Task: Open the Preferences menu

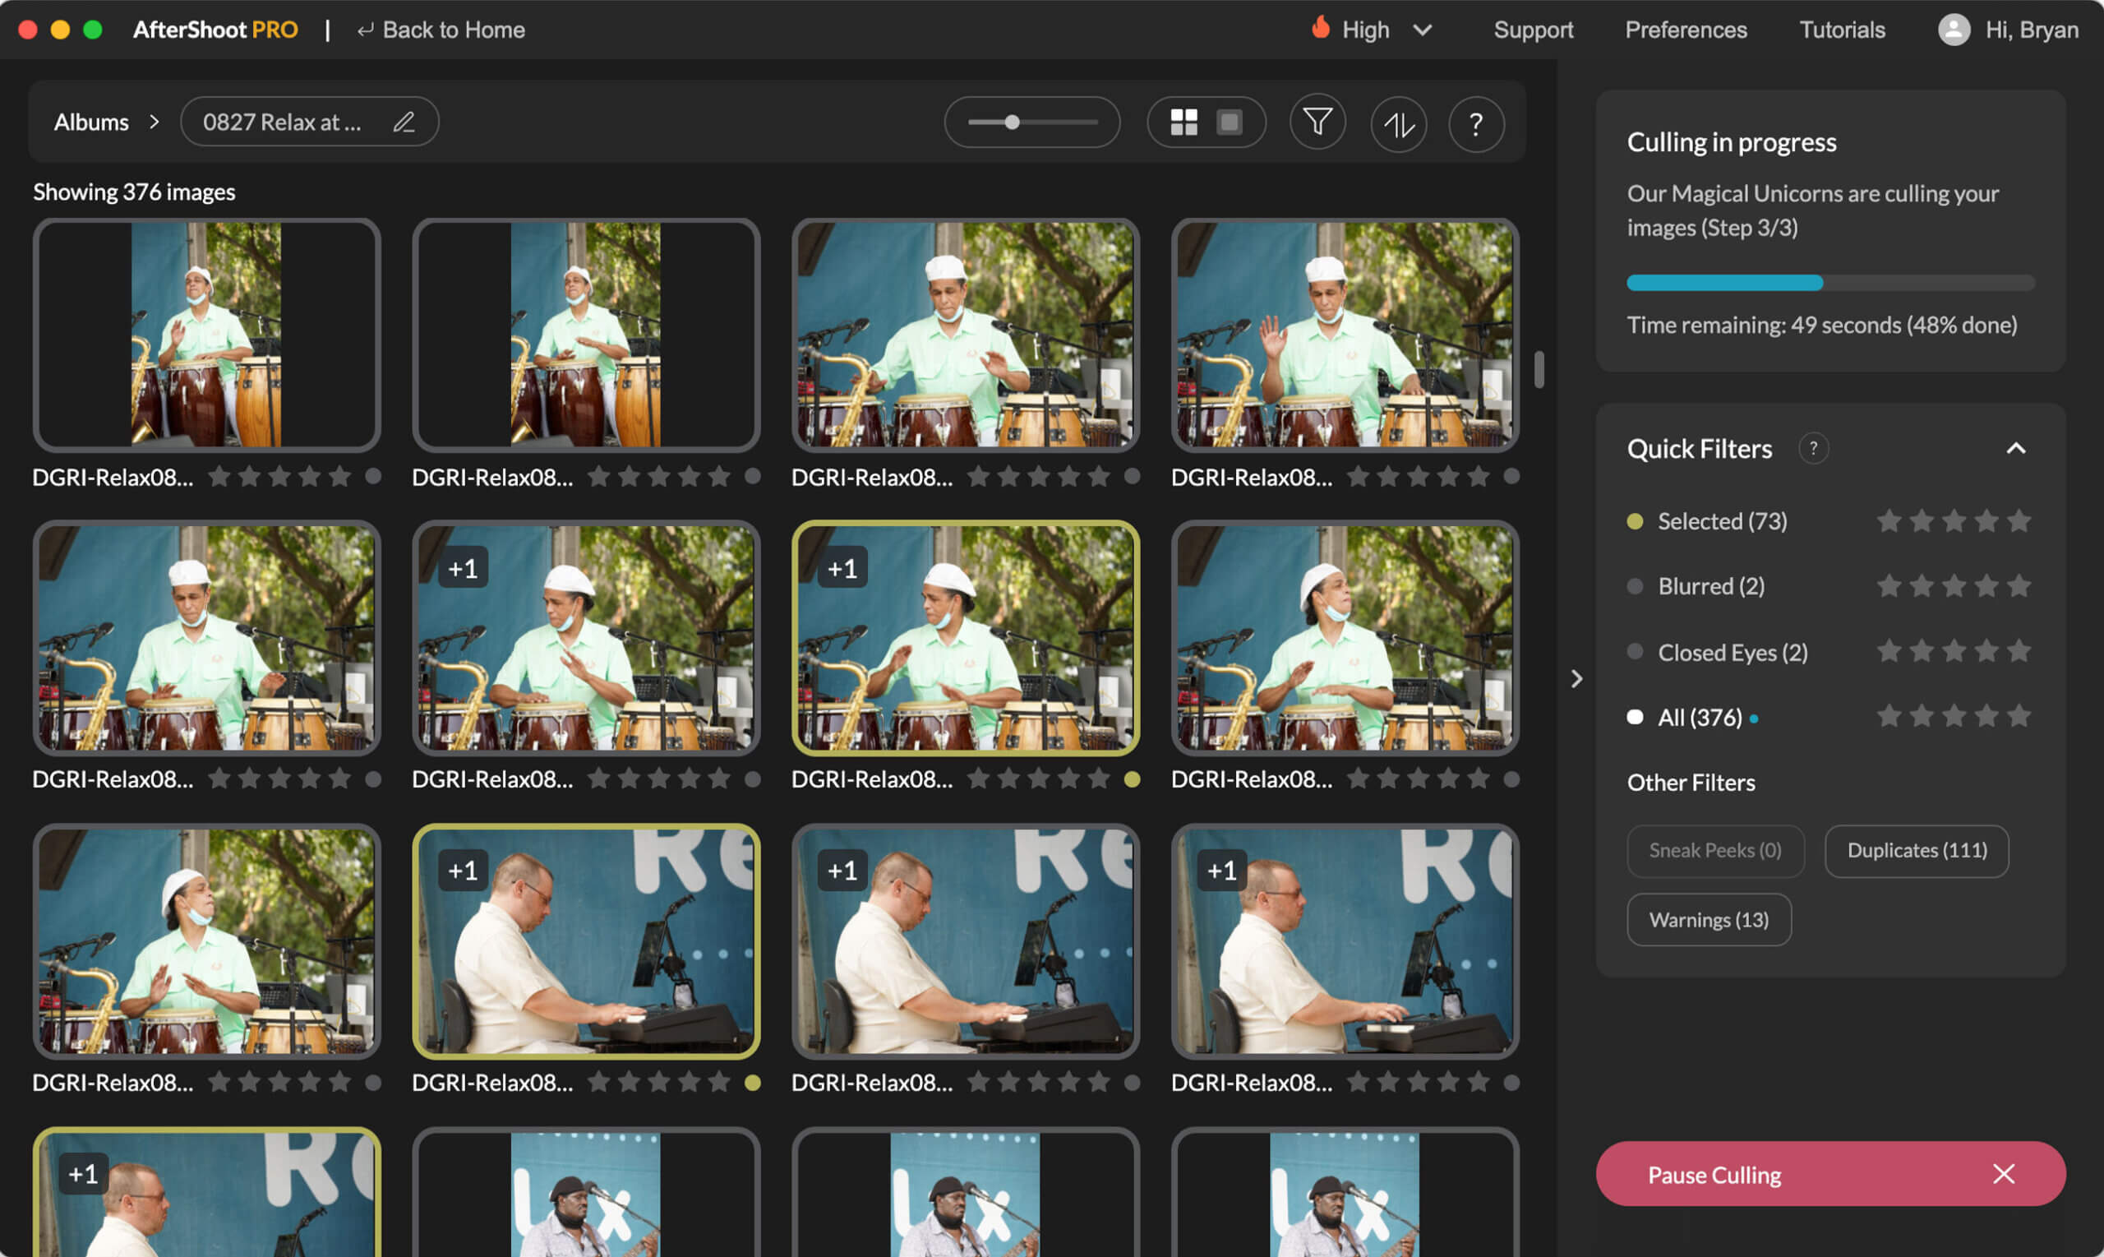Action: pos(1685,30)
